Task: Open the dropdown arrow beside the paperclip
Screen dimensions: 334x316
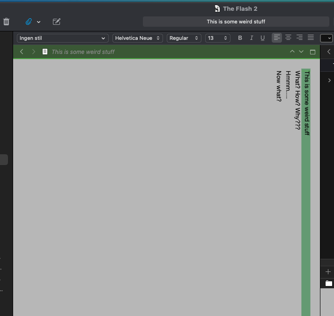Action: pos(38,22)
